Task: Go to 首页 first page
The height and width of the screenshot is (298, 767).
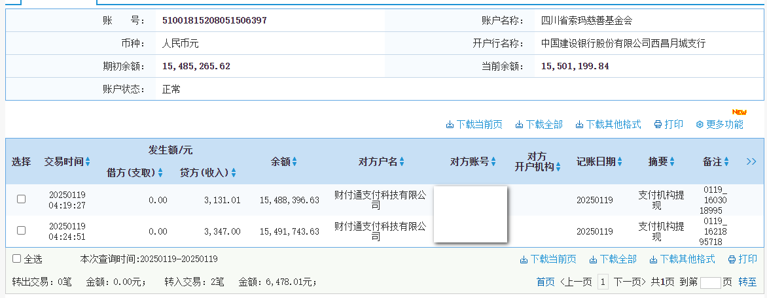Action: coord(545,282)
